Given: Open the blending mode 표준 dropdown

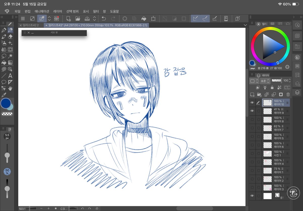Looking at the screenshot, I should 265,81.
